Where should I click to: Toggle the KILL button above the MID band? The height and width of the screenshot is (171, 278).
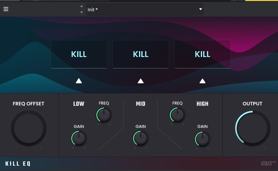(141, 54)
